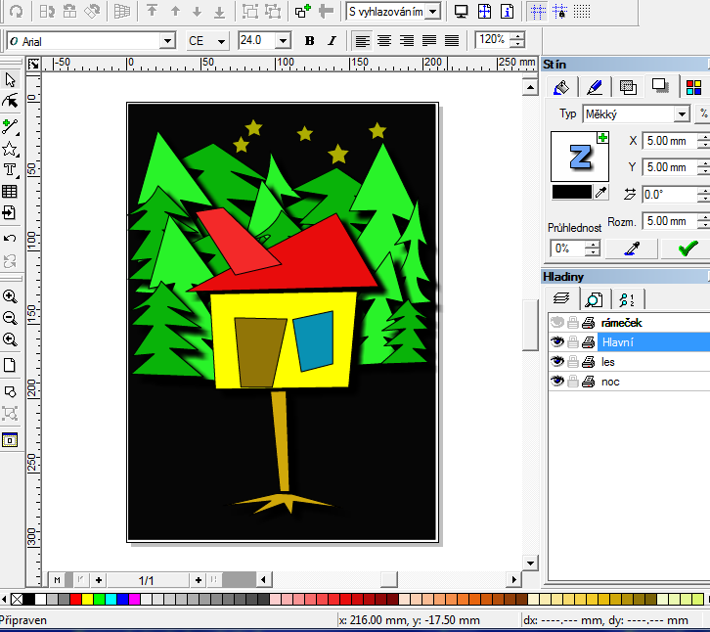Screen dimensions: 710x632
Task: Click the blank page icon
Action: pos(10,365)
